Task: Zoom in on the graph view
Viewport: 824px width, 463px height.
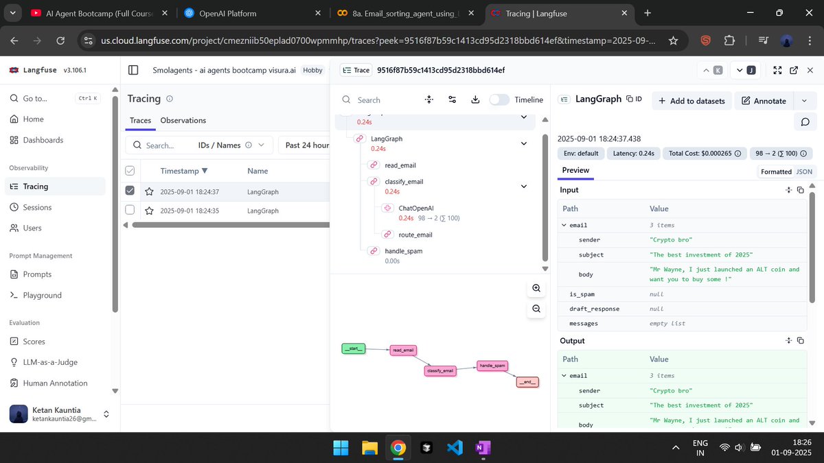Action: 536,288
